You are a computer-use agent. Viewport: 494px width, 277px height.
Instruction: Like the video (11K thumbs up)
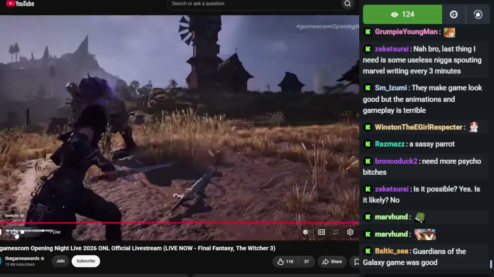pyautogui.click(x=286, y=262)
